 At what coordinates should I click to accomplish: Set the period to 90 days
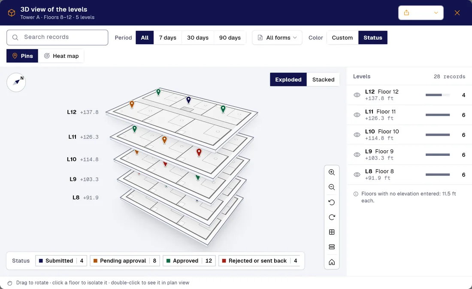230,38
